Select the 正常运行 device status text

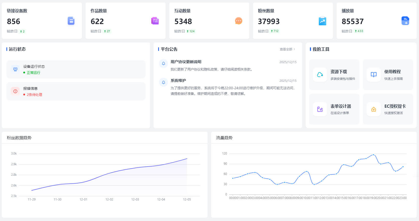click(33, 73)
